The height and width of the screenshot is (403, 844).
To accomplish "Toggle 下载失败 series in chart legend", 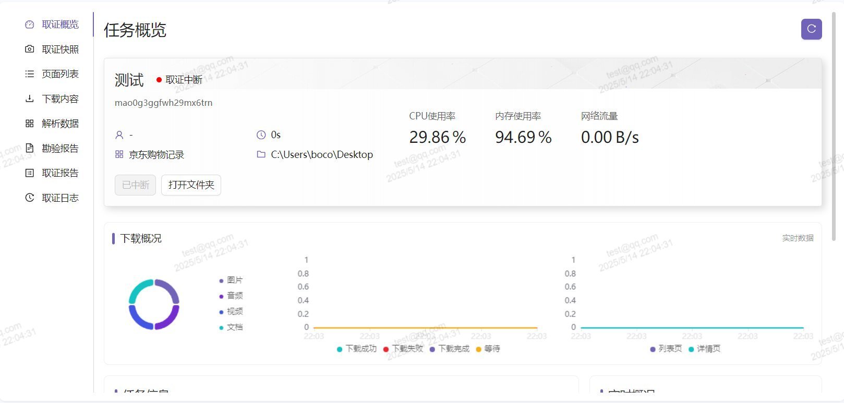I will pyautogui.click(x=403, y=349).
